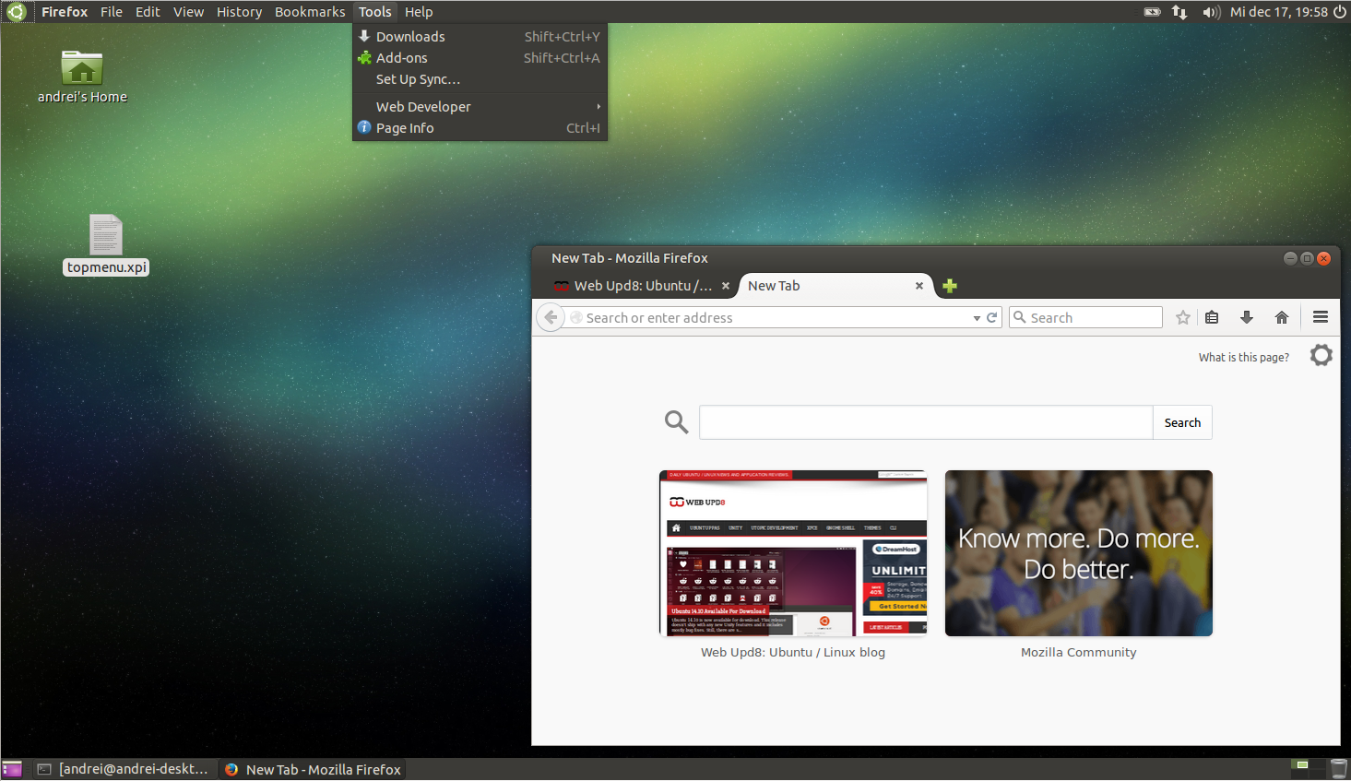Click Firefox application menu label
The width and height of the screenshot is (1351, 781).
coord(65,12)
